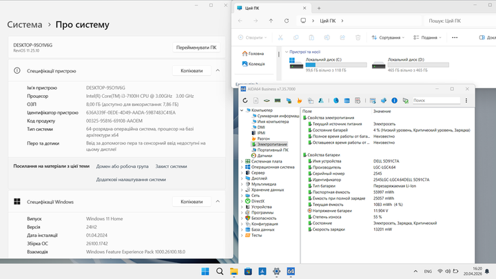The image size is (496, 279).
Task: Click AIDA64 blue box toolbar icon
Action: [384, 101]
